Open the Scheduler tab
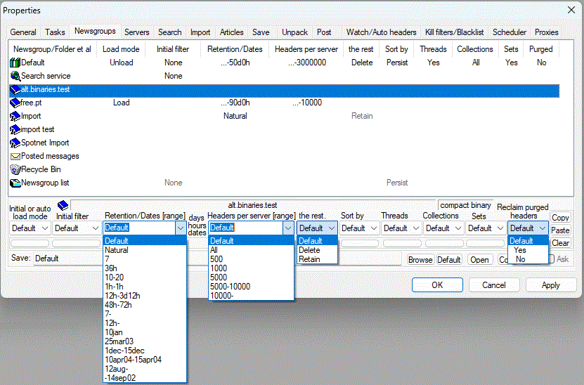This screenshot has height=385, width=584. pos(510,32)
